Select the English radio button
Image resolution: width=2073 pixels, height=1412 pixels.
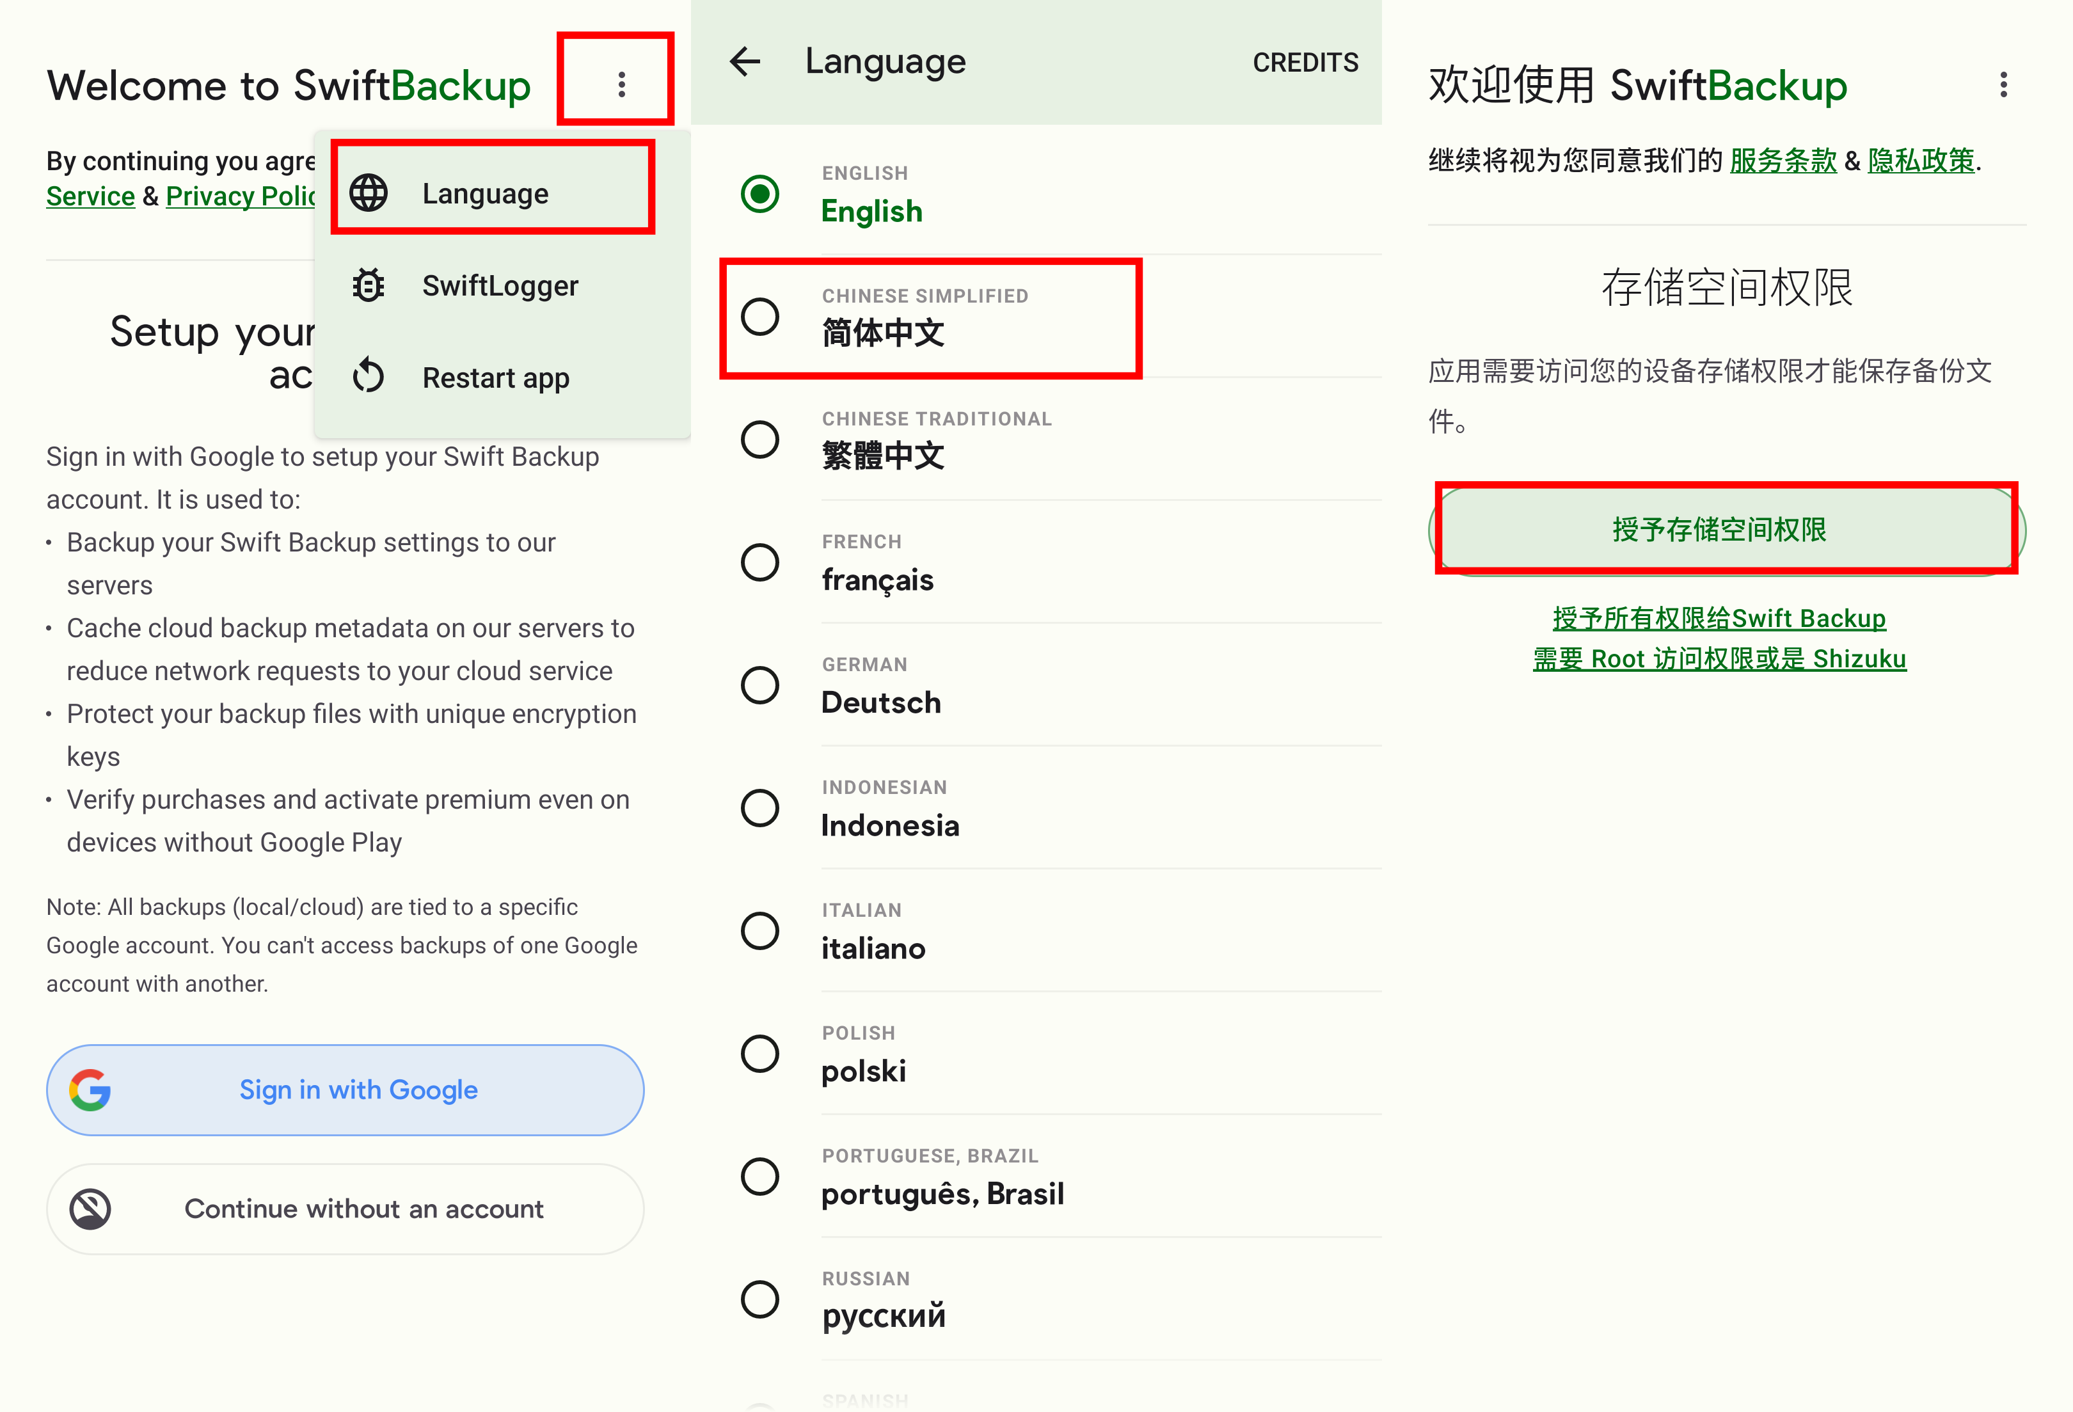[760, 194]
